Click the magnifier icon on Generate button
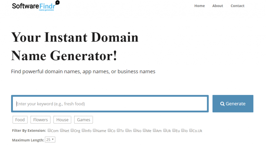The image size is (266, 149). pyautogui.click(x=222, y=104)
